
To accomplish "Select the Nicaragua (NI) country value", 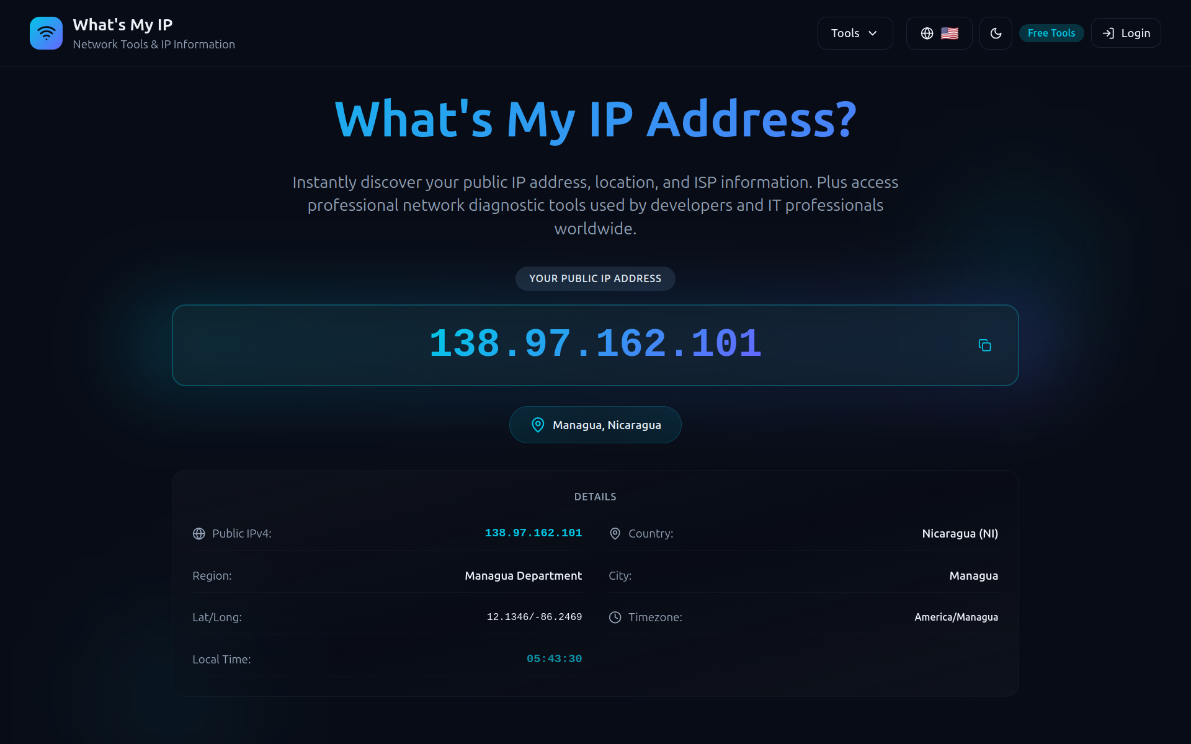I will (960, 534).
